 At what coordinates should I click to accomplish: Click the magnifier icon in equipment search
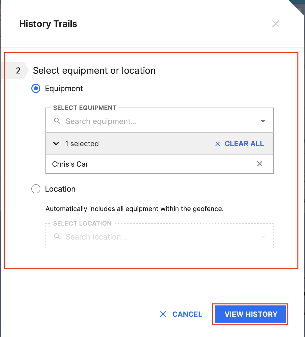(57, 121)
